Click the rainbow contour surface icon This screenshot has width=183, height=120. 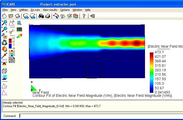[56, 16]
